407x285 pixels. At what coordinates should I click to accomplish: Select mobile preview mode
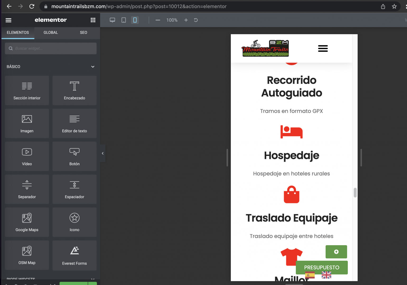[x=135, y=20]
